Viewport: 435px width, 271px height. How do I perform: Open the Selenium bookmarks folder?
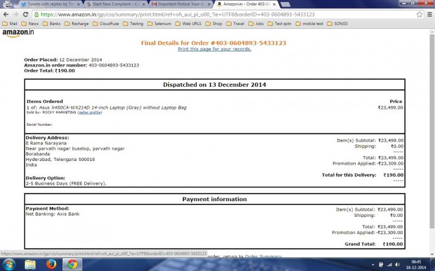(x=159, y=23)
